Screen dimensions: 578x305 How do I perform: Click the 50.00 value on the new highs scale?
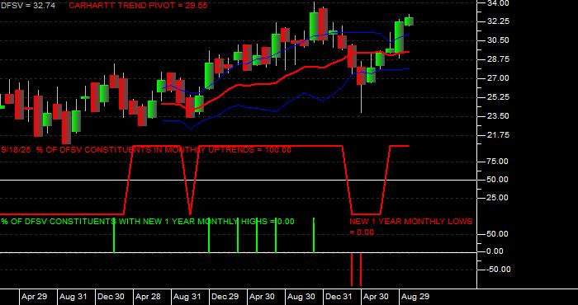click(x=498, y=234)
